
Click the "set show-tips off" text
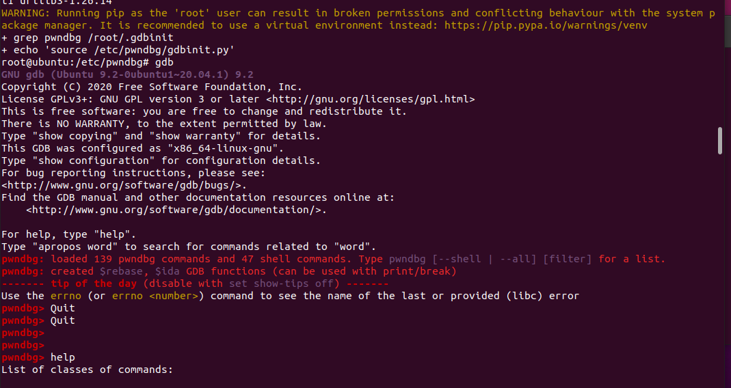(x=290, y=283)
